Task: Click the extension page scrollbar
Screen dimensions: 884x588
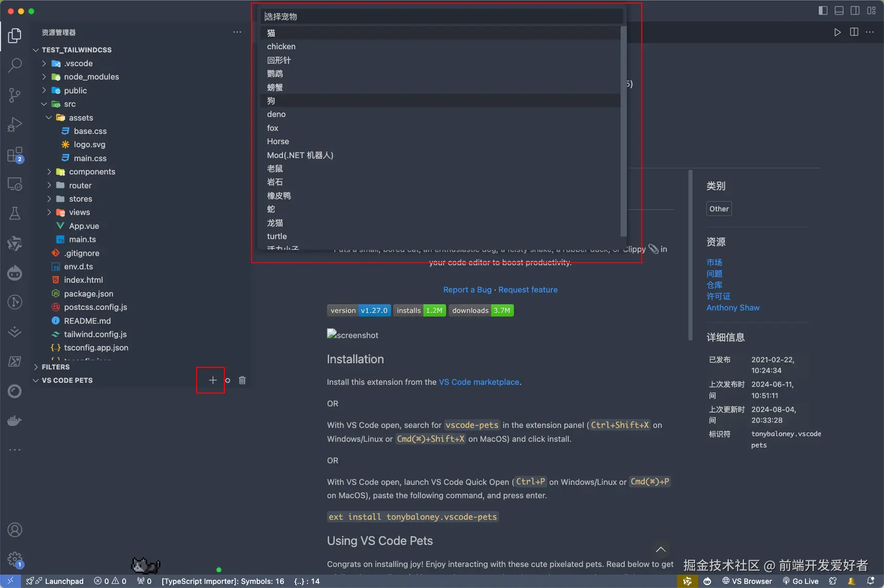Action: 690,255
